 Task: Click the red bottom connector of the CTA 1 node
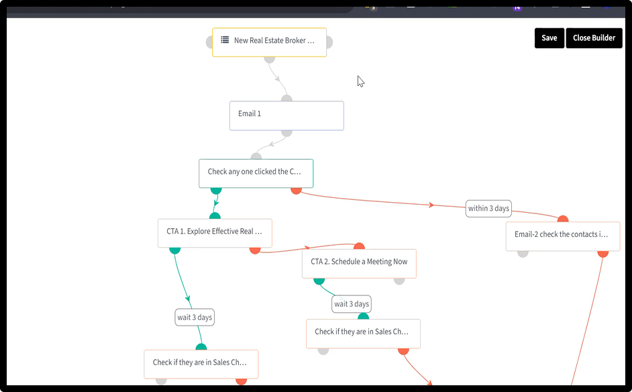coord(255,250)
